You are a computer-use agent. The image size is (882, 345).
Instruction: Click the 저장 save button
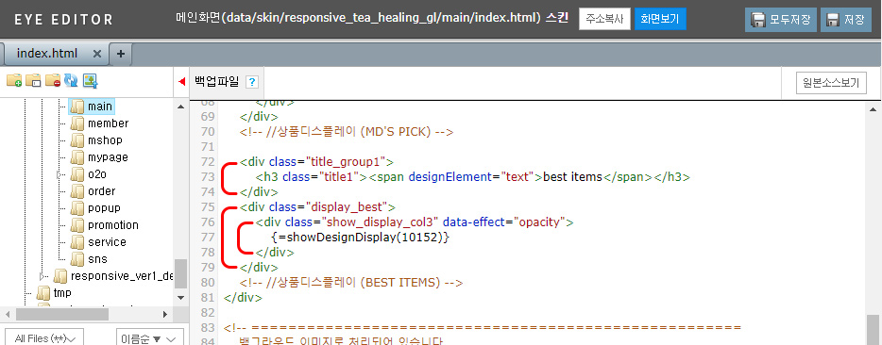tap(845, 20)
